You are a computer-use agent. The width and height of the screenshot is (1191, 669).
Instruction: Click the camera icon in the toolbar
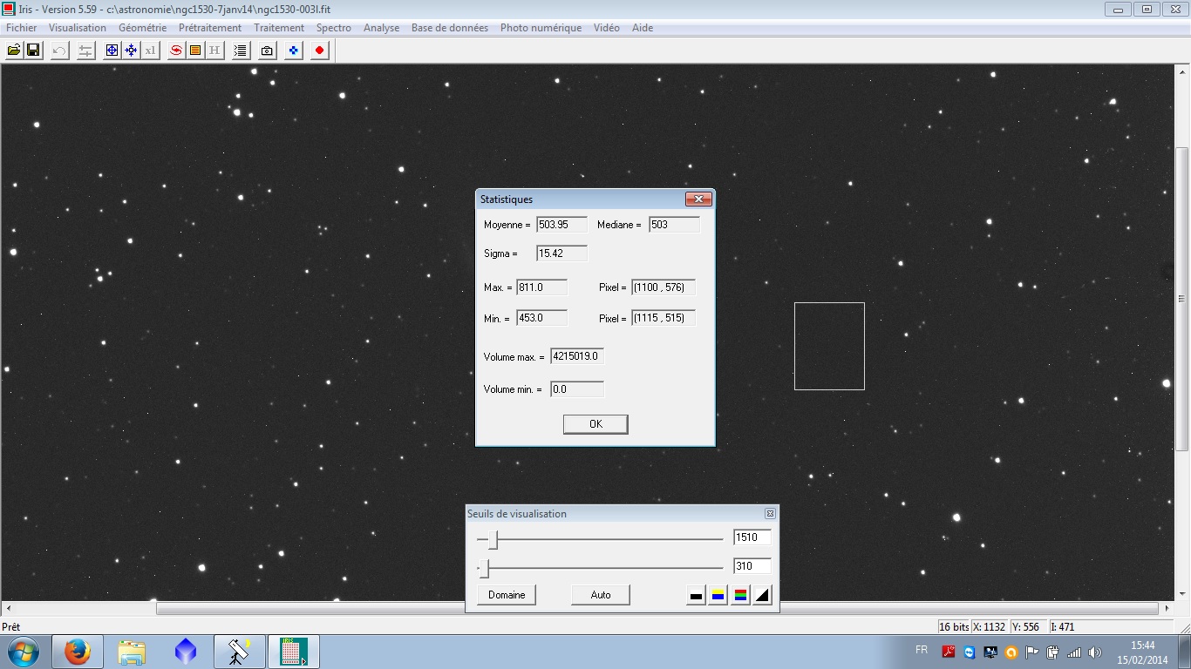267,51
